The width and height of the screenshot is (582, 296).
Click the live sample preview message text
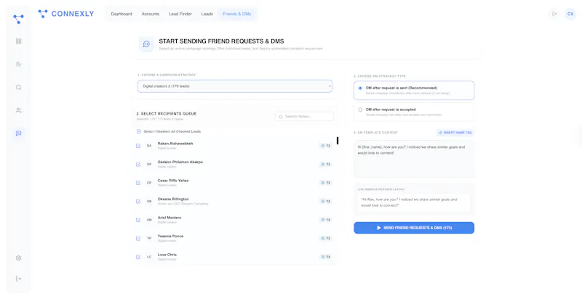(x=409, y=202)
